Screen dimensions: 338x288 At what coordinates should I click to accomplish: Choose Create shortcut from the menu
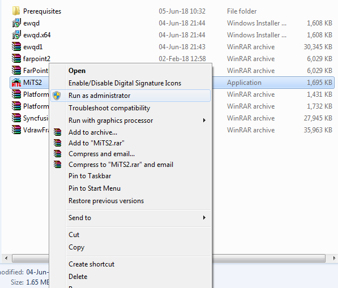91,264
